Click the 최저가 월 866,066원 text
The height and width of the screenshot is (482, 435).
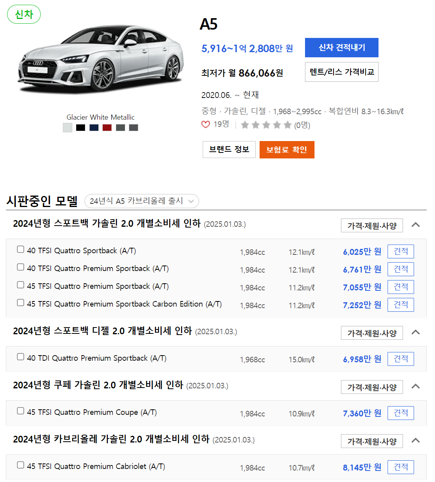(242, 73)
